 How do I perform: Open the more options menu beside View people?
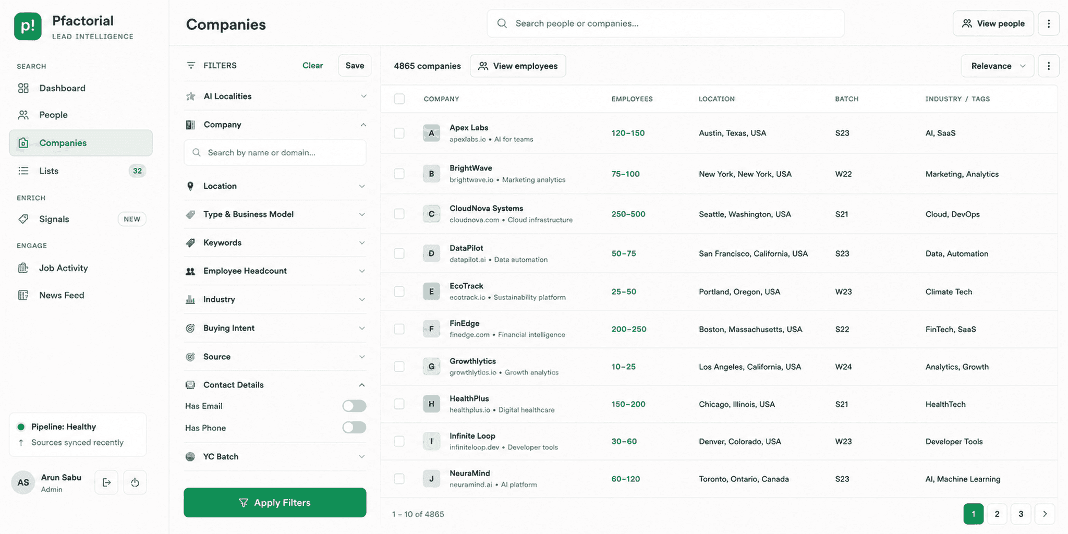coord(1049,23)
